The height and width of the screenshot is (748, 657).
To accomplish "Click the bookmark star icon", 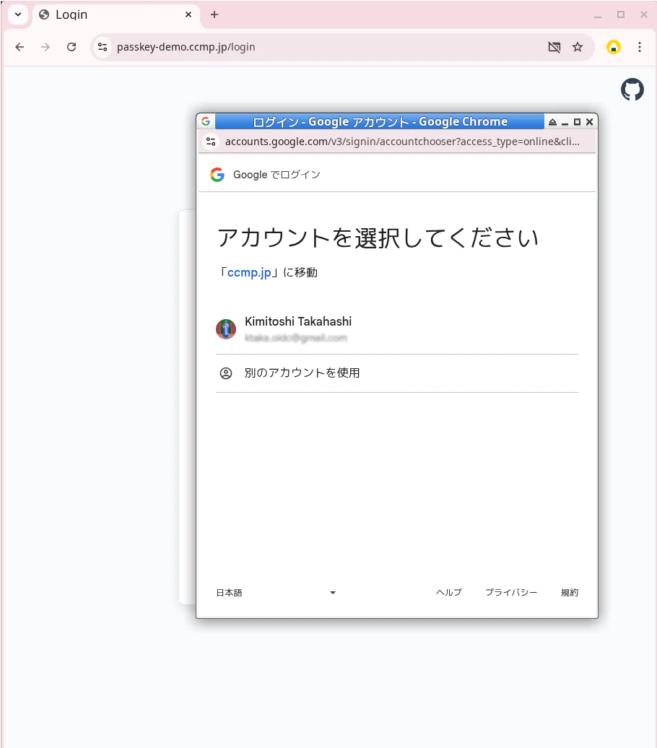I will click(x=578, y=47).
